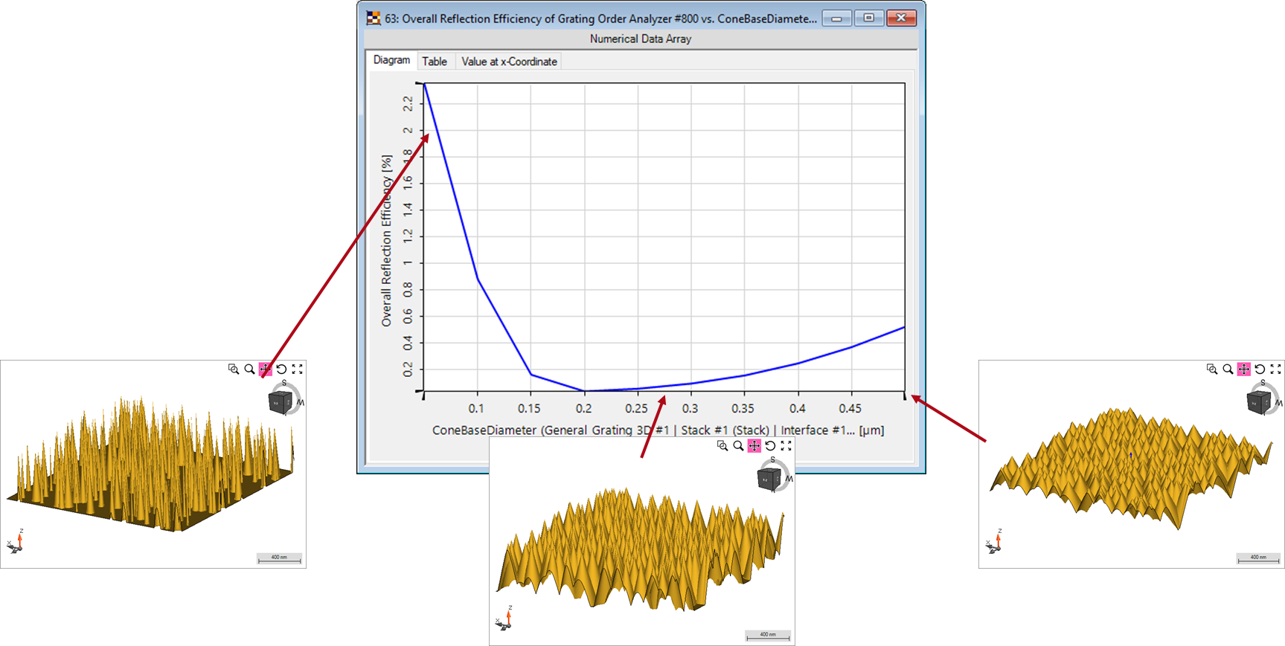Click orientation cube in middle 3D view
This screenshot has height=646, width=1285.
[768, 478]
